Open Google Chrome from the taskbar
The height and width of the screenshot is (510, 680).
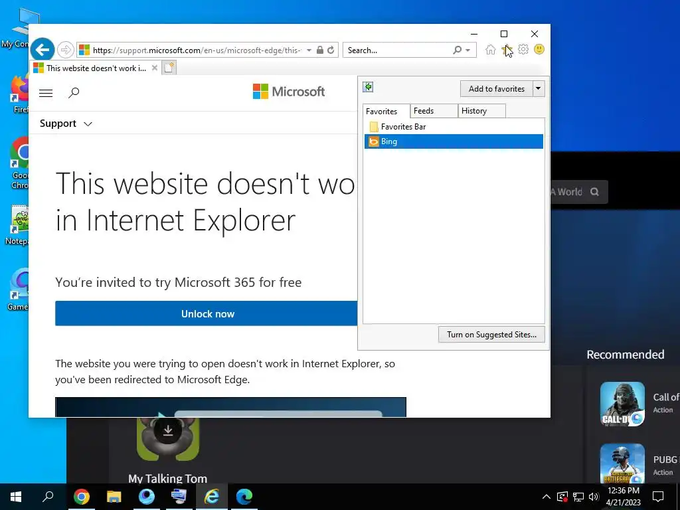82,497
